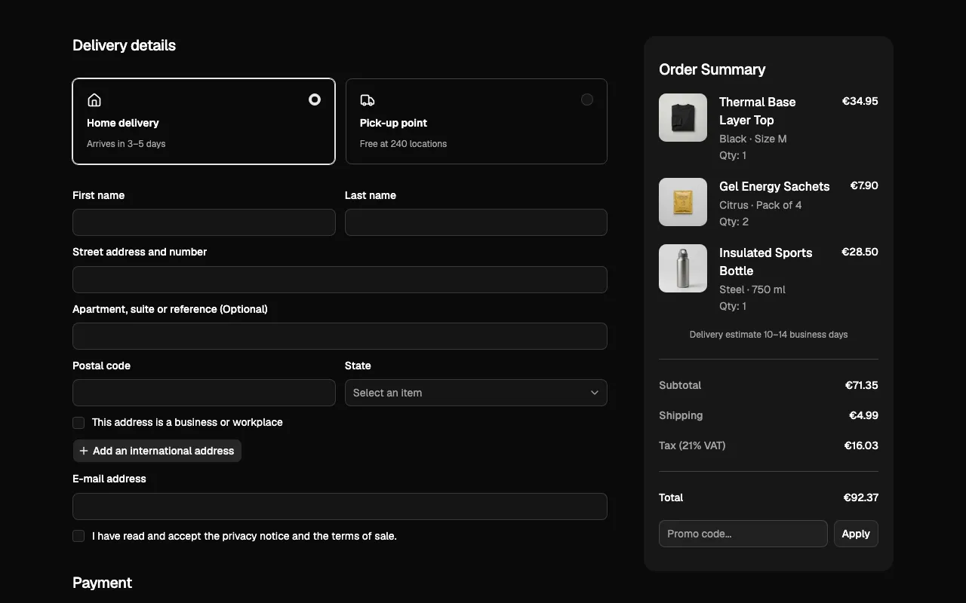Click into the Postal code field

tap(204, 393)
